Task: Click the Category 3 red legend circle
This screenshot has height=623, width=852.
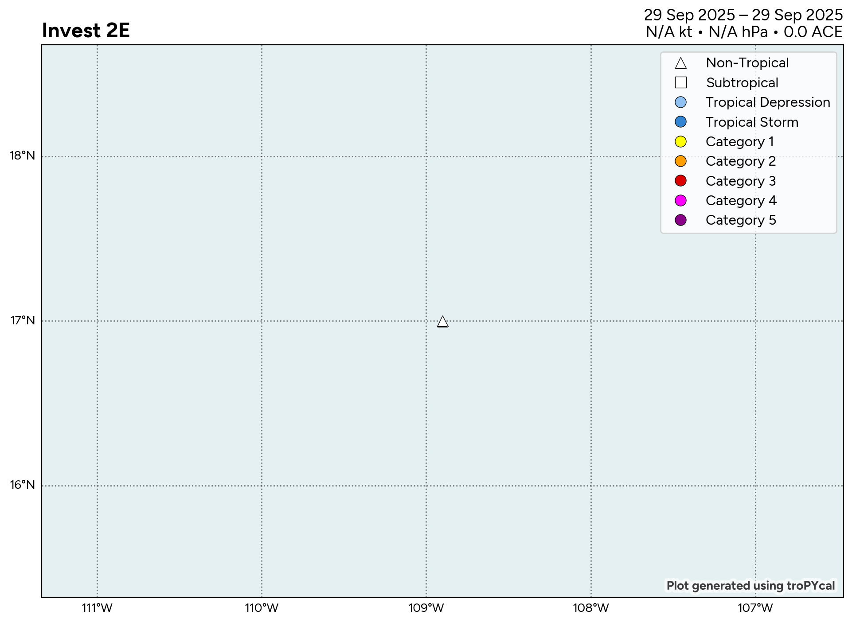Action: click(x=680, y=181)
